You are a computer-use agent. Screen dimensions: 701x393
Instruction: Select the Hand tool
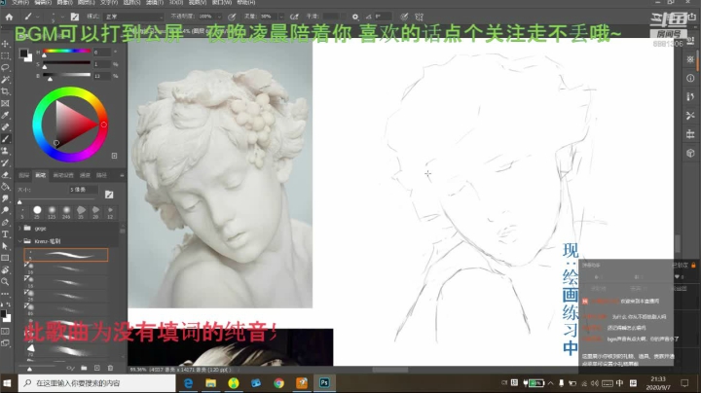6,269
